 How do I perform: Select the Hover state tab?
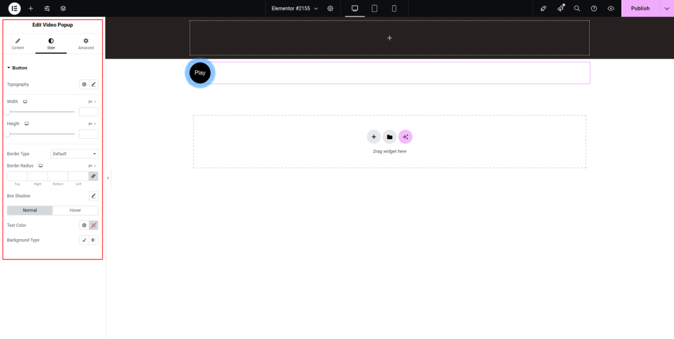[x=75, y=210]
